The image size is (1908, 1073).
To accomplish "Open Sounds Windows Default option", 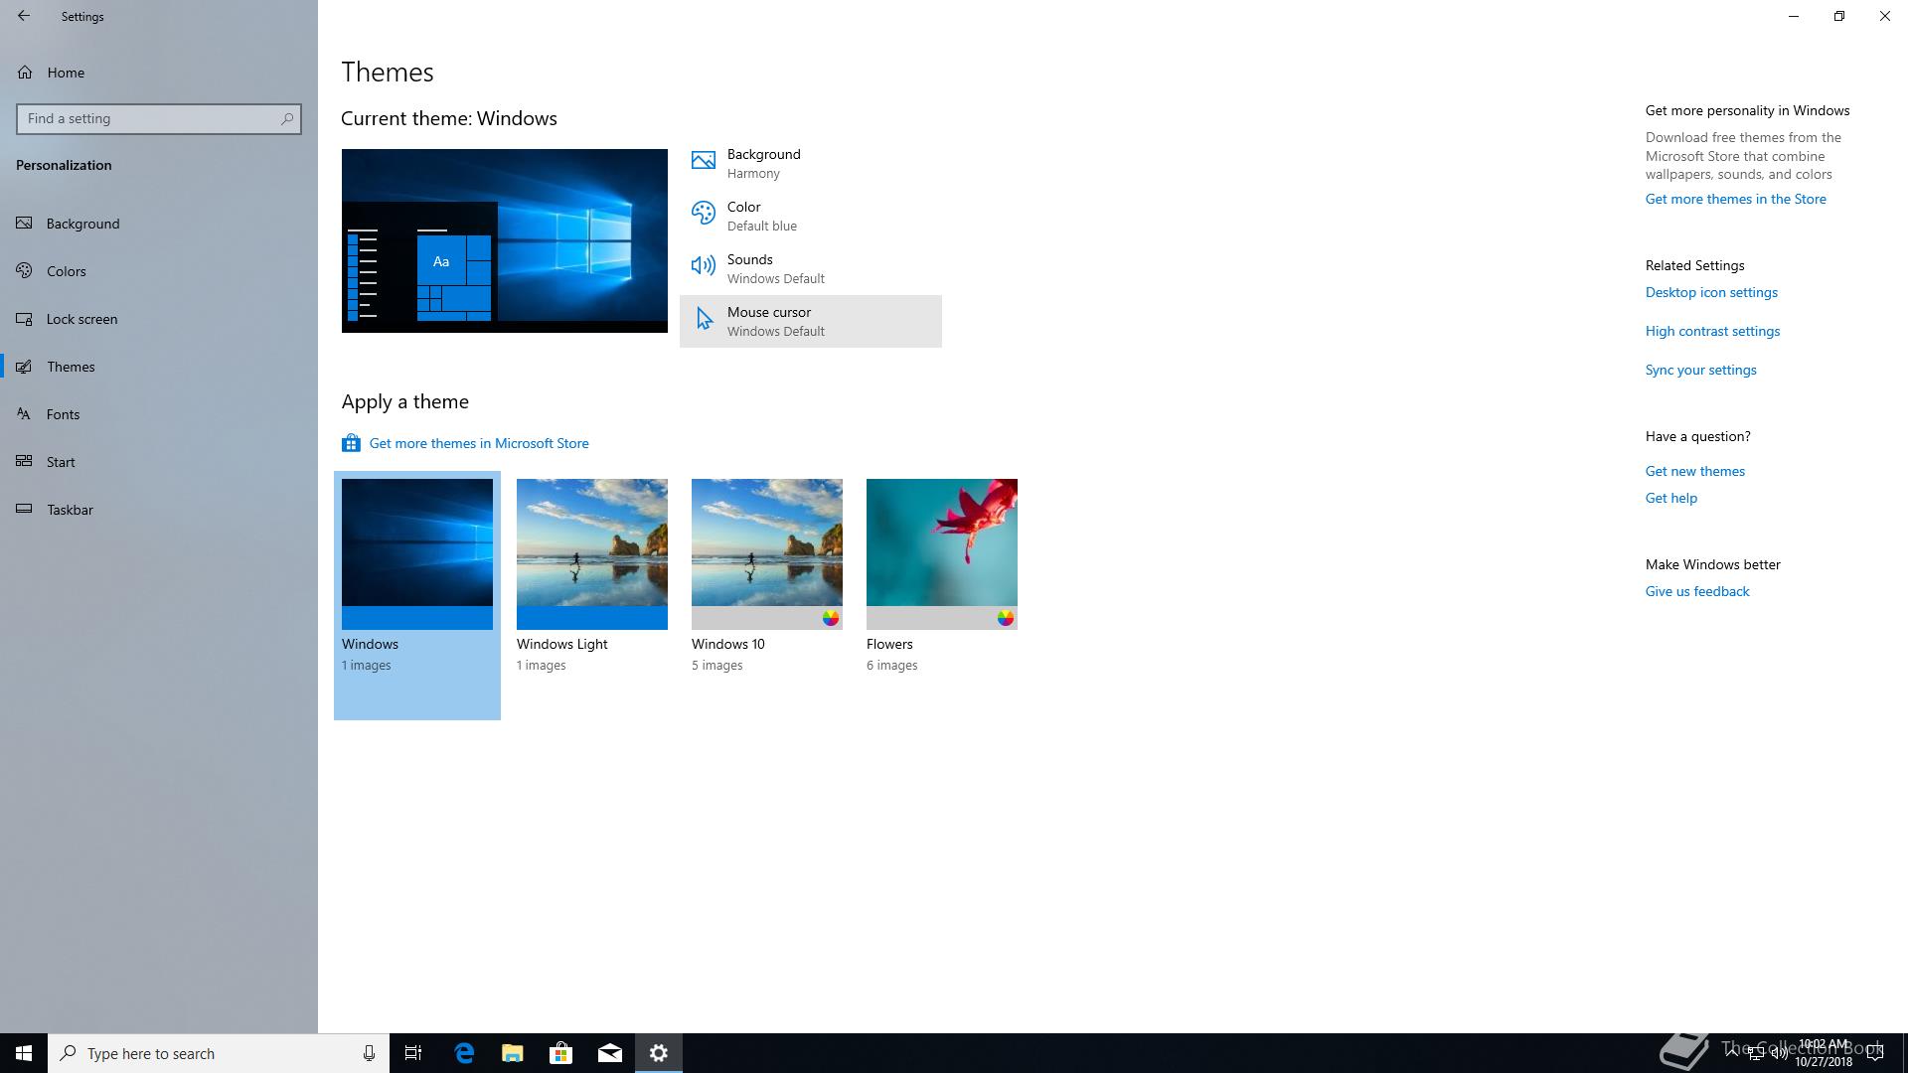I will 811,268.
